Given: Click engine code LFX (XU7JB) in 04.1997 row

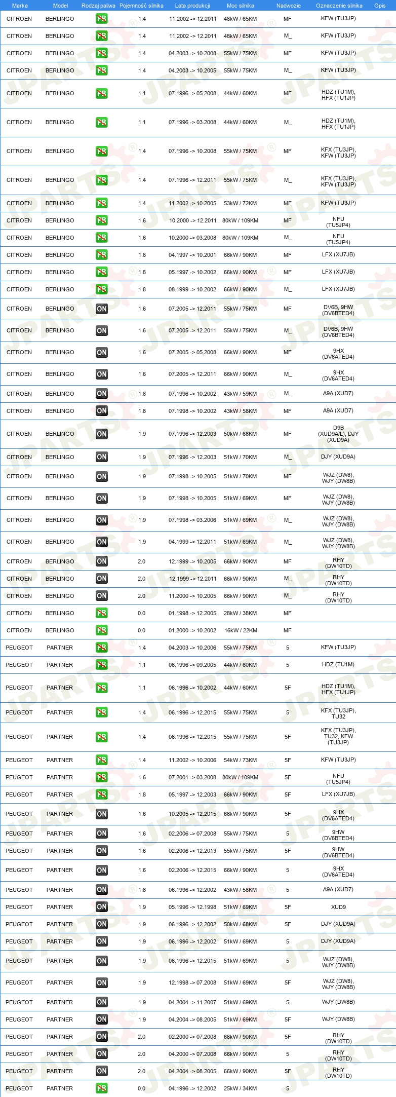Looking at the screenshot, I should [338, 255].
